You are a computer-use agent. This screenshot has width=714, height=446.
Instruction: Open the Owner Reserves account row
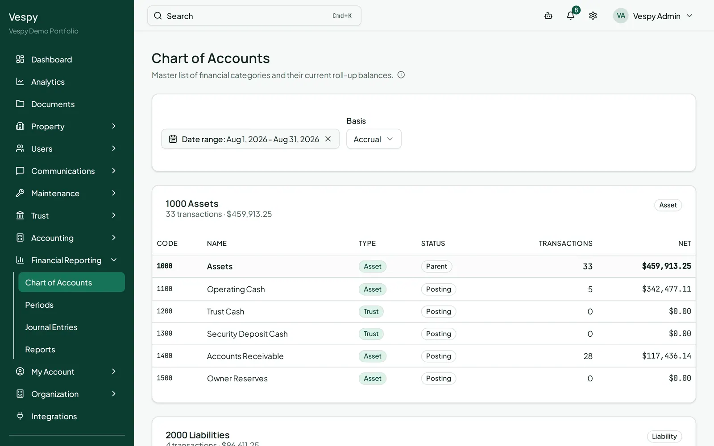424,378
